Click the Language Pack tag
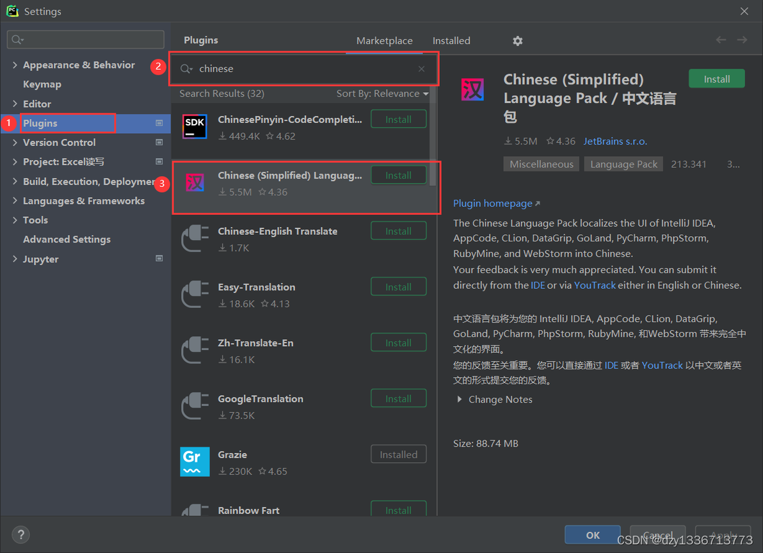The width and height of the screenshot is (763, 553). click(x=623, y=164)
